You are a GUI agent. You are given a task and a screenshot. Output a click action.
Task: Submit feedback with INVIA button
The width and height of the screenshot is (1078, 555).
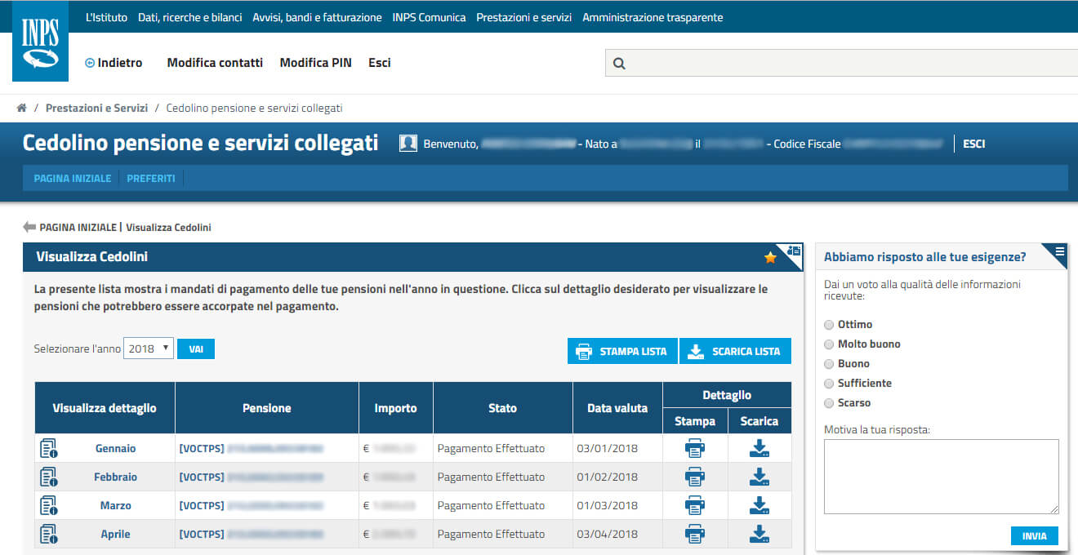point(1034,536)
